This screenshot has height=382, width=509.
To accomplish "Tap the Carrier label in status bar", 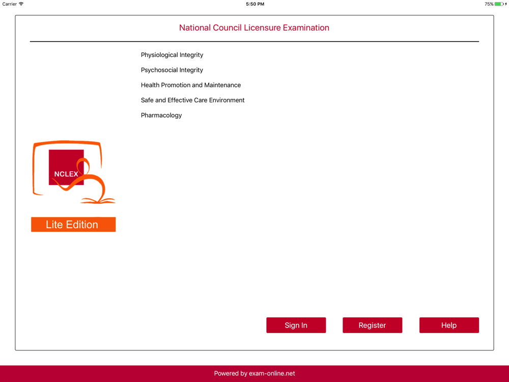I will pos(9,4).
